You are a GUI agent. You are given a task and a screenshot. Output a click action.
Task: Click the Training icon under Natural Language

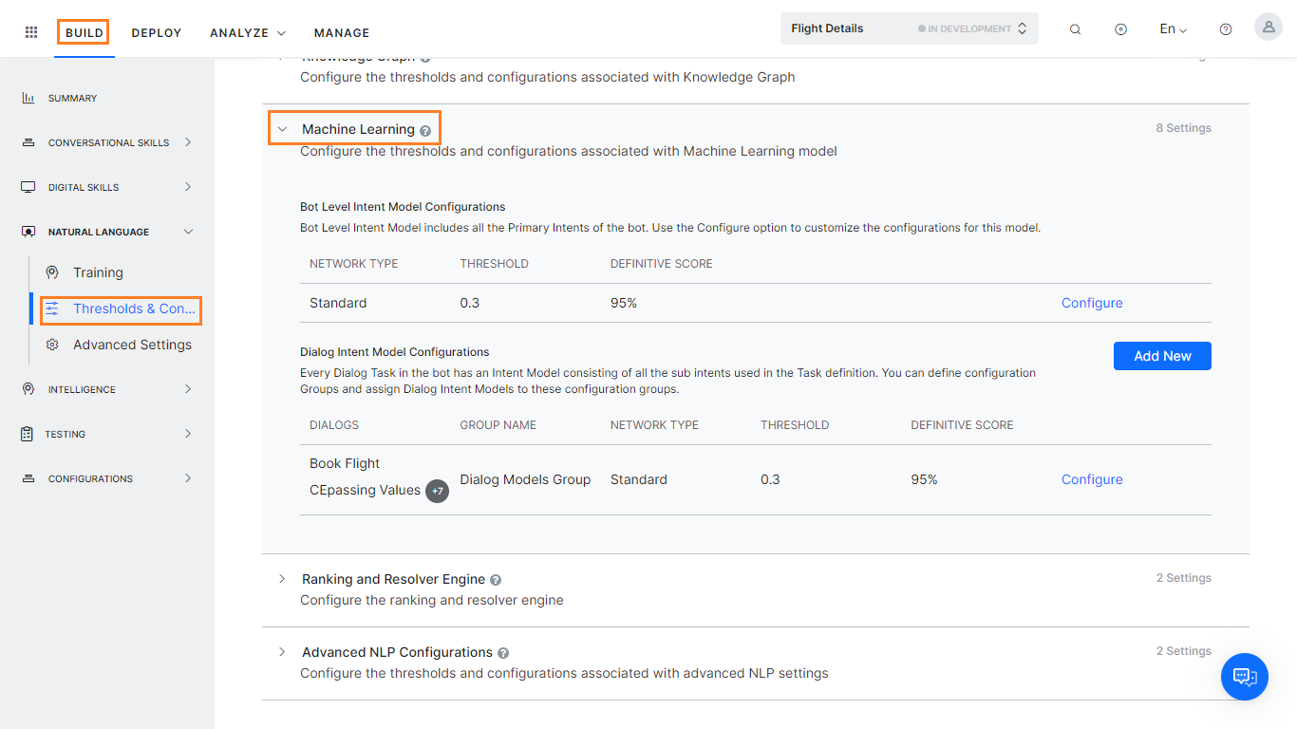(54, 272)
